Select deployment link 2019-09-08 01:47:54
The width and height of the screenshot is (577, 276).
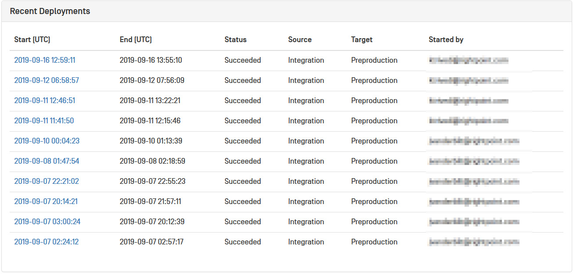coord(47,161)
